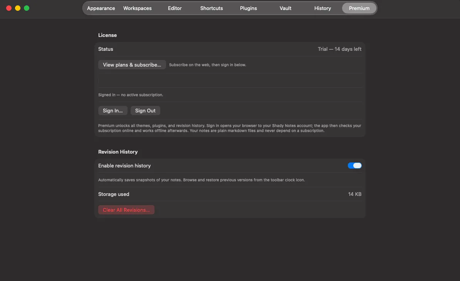The image size is (460, 281).
Task: Click the Storage used label
Action: [x=114, y=194]
